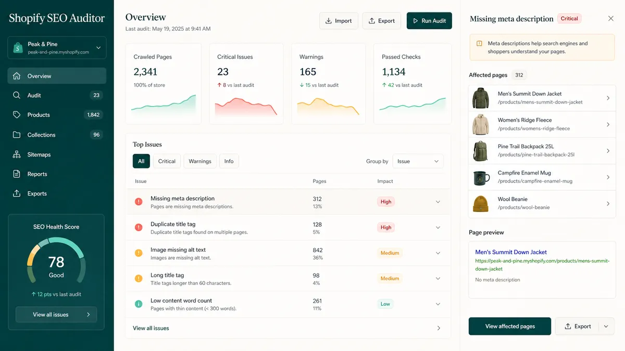Screen dimensions: 625x351
Task: Click the red alert icon for Missing meta description
Action: [x=139, y=202]
